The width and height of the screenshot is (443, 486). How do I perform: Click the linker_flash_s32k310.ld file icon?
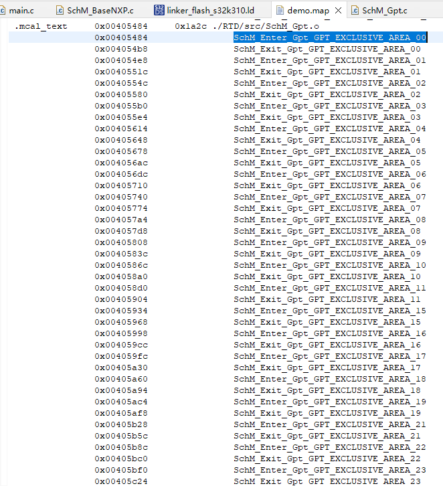point(159,10)
